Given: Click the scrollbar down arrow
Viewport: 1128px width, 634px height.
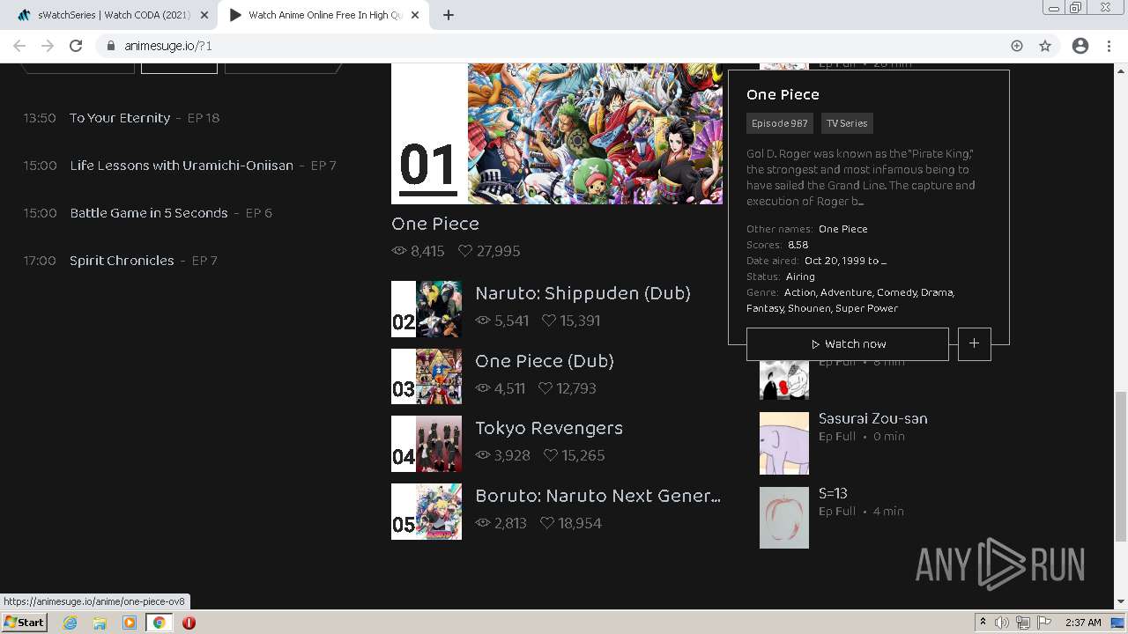Looking at the screenshot, I should click(x=1121, y=602).
